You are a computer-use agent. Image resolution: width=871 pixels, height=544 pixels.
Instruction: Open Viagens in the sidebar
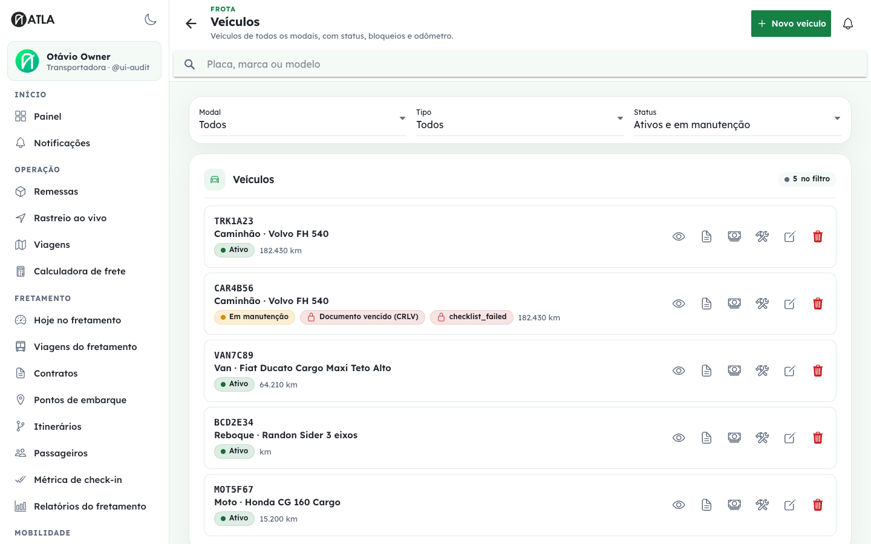coord(84,245)
